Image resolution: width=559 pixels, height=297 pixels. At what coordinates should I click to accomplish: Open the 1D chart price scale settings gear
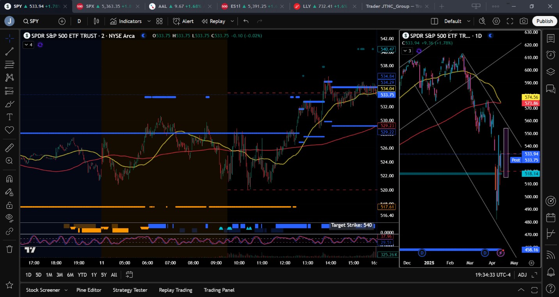(x=531, y=263)
